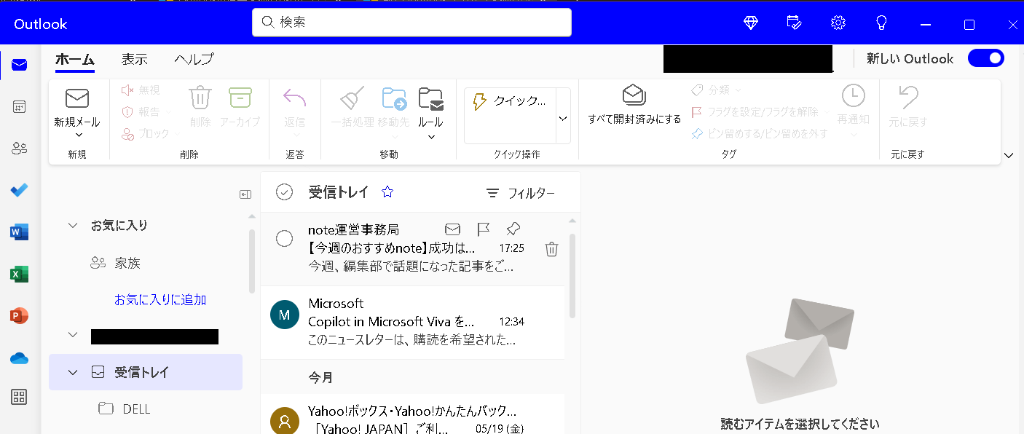Open OneDrive from the sidebar
Image resolution: width=1024 pixels, height=434 pixels.
(x=20, y=358)
